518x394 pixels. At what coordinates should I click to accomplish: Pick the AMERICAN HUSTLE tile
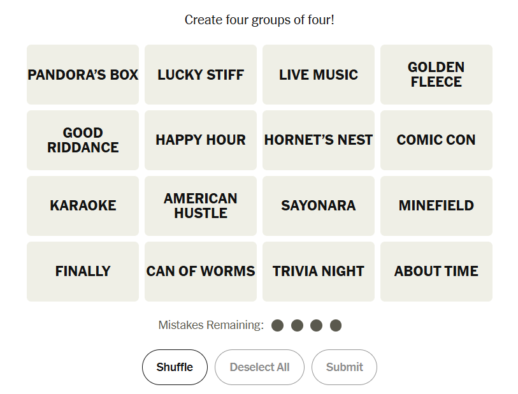coord(201,206)
